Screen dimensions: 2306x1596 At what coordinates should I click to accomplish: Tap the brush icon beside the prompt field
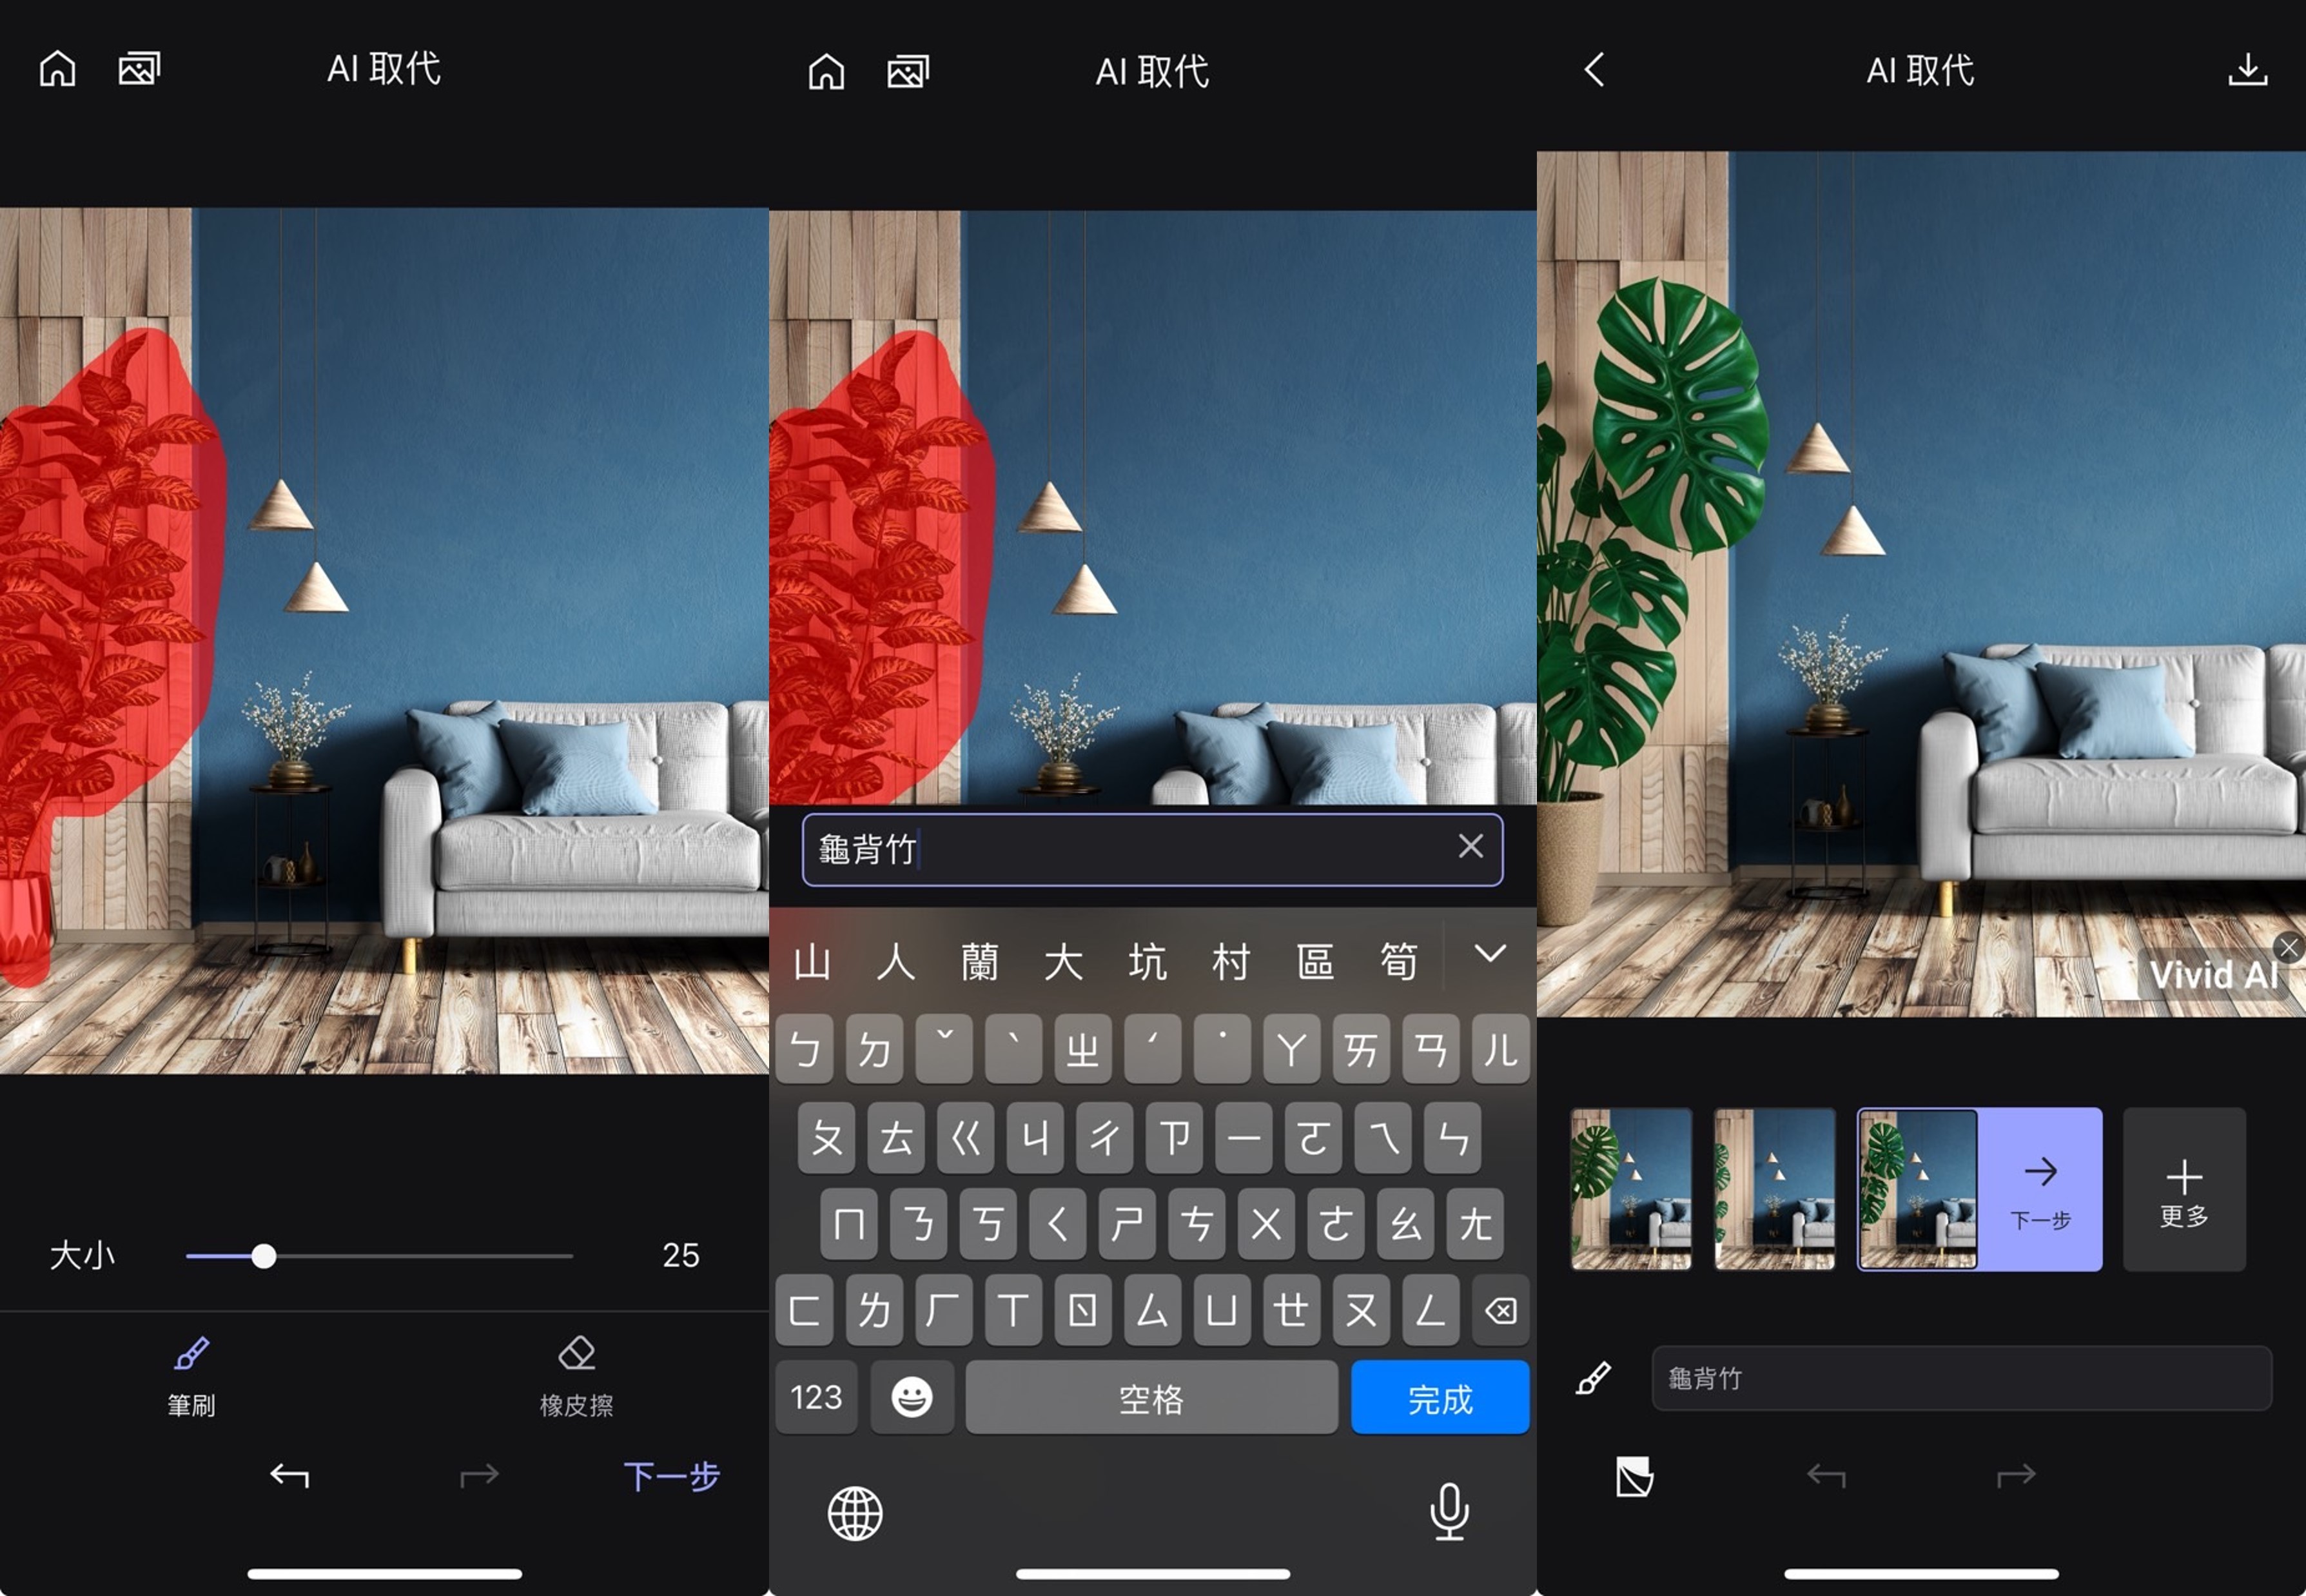coord(1593,1377)
